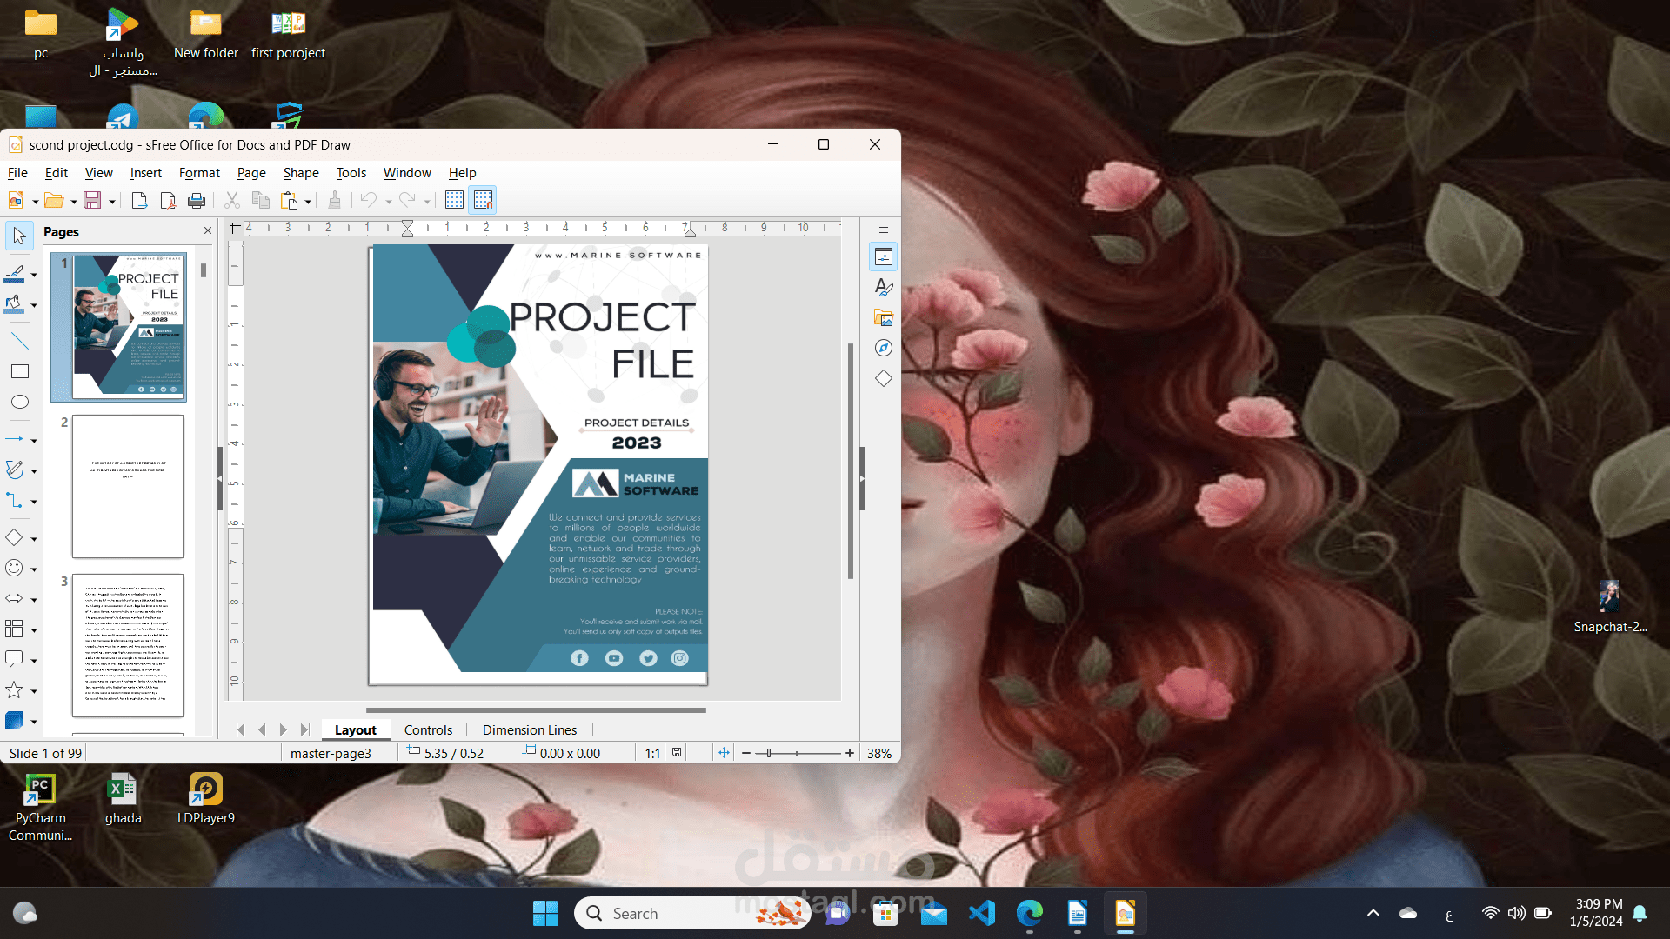Expand the Symbol Shapes dropdown arrow

pos(34,569)
